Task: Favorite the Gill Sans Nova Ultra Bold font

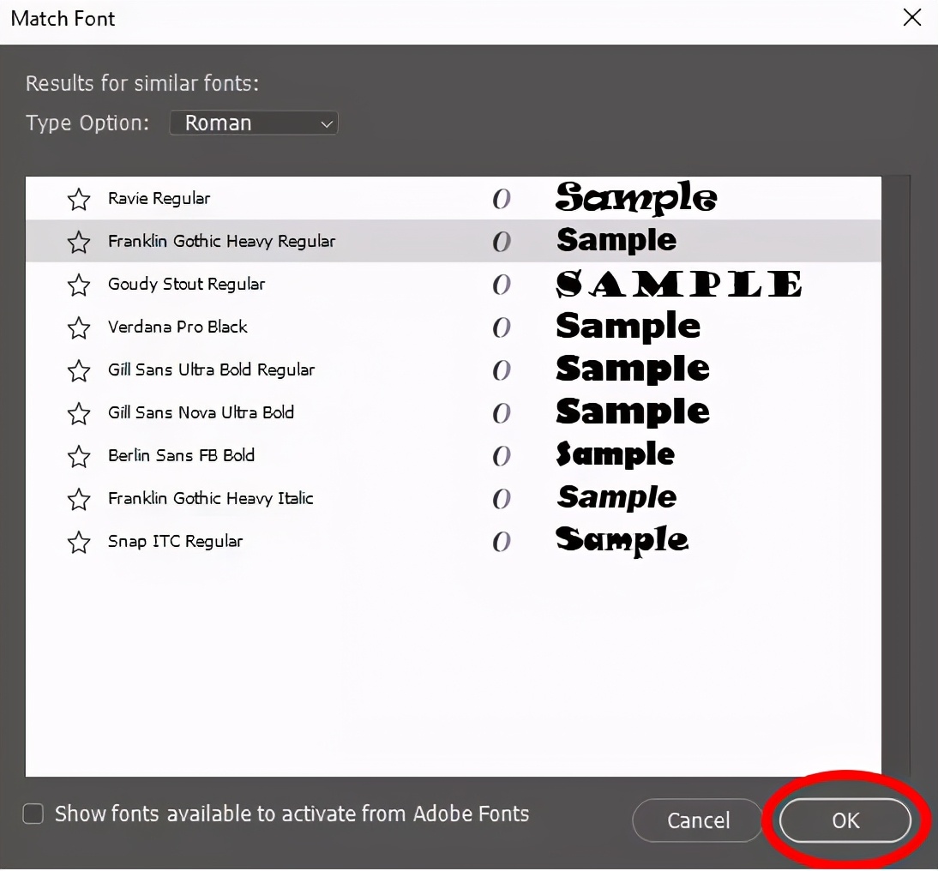Action: (79, 414)
